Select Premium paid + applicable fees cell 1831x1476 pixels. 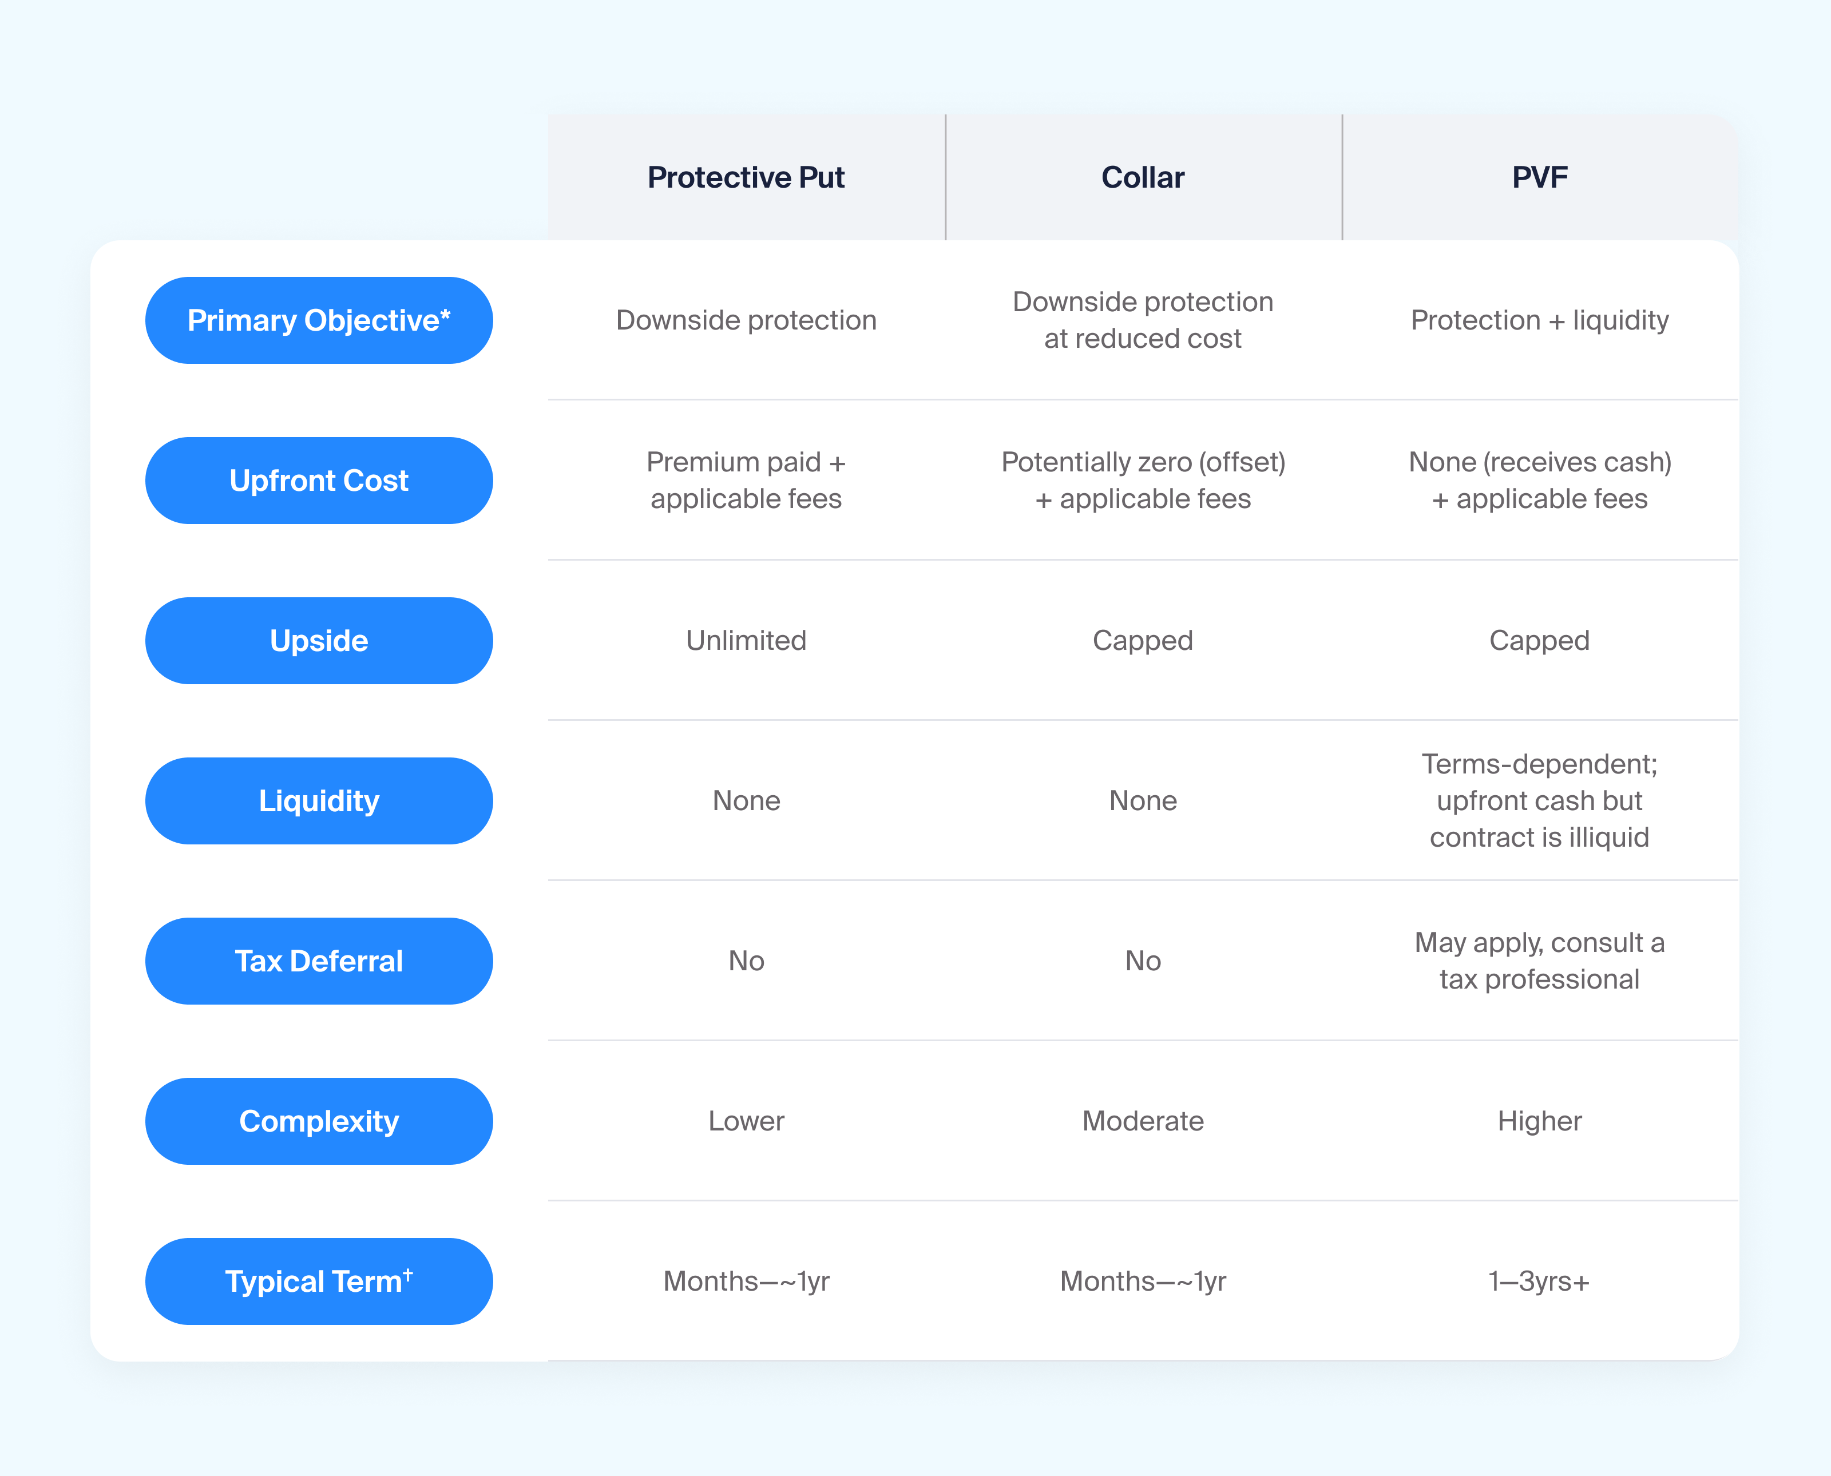[746, 481]
